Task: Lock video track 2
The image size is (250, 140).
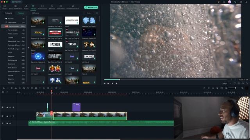Action: point(7,107)
